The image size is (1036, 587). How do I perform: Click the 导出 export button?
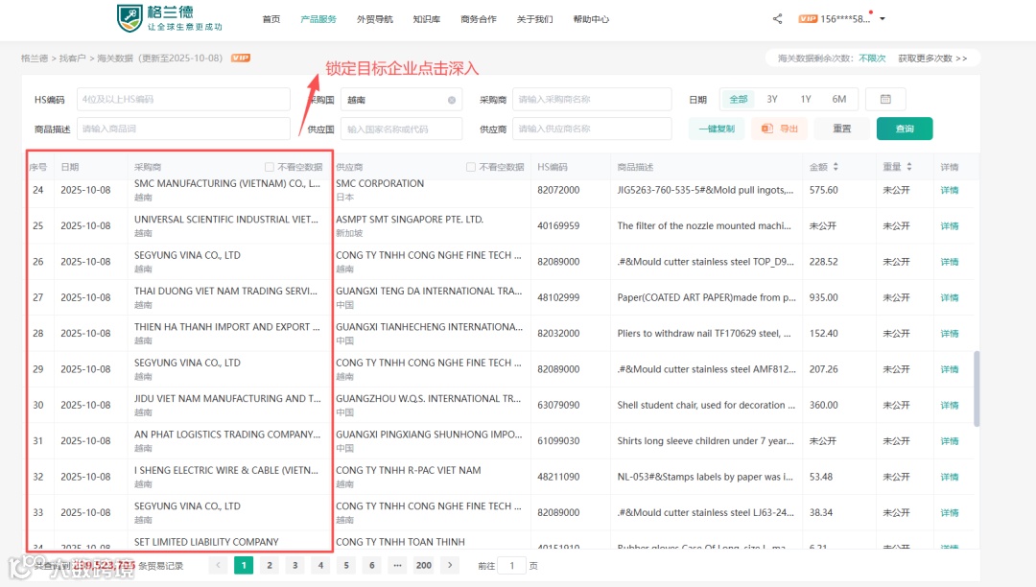[780, 129]
